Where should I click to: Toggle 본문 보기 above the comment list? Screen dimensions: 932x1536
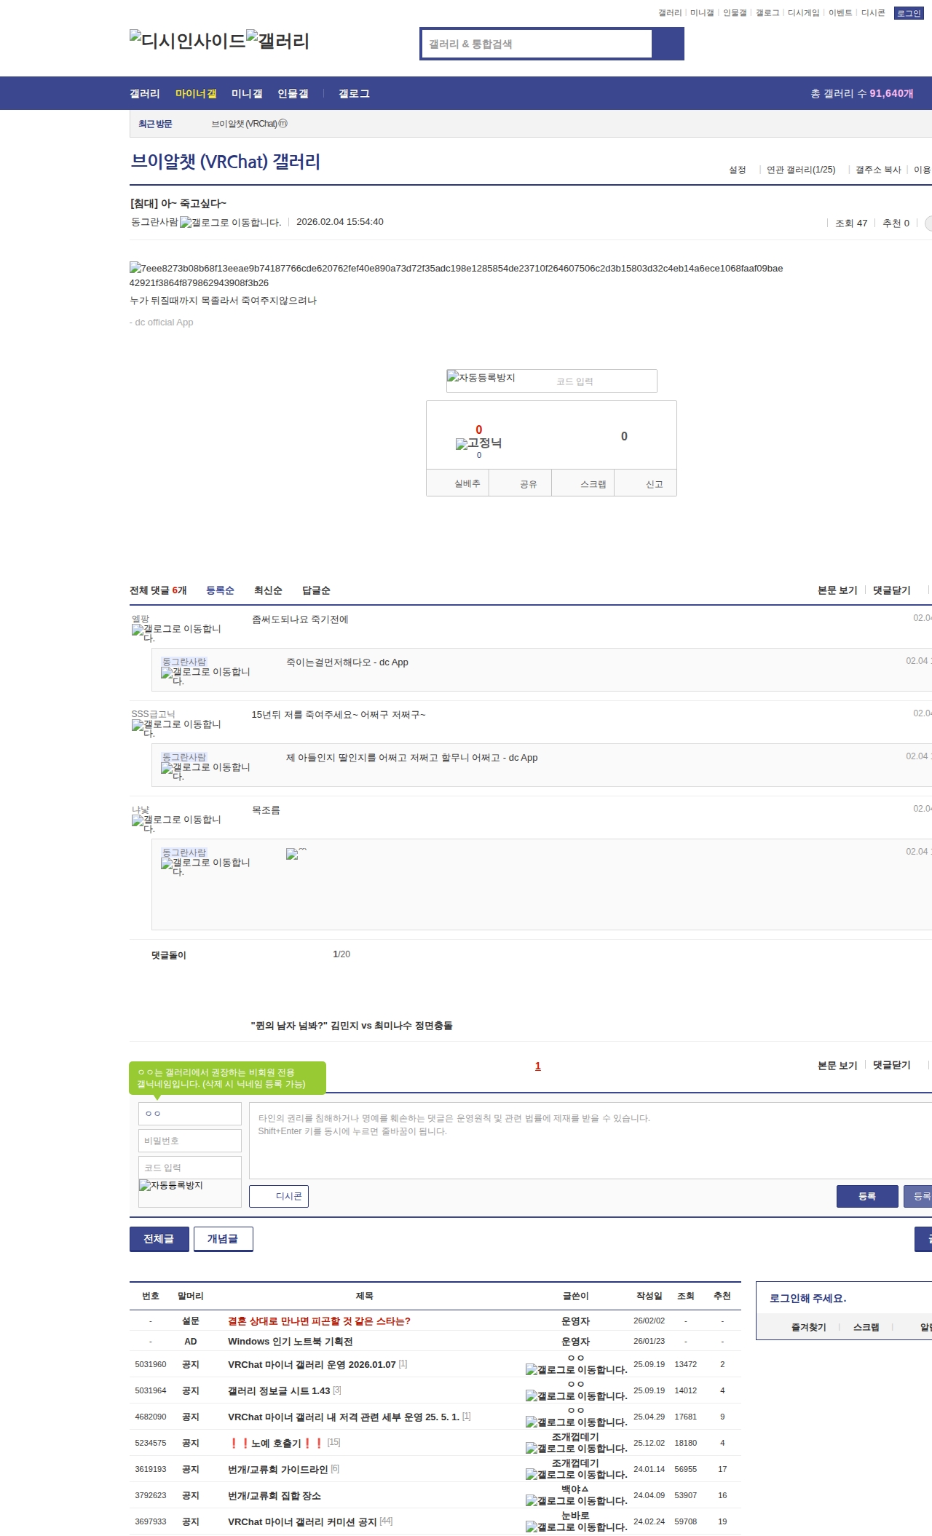(837, 590)
